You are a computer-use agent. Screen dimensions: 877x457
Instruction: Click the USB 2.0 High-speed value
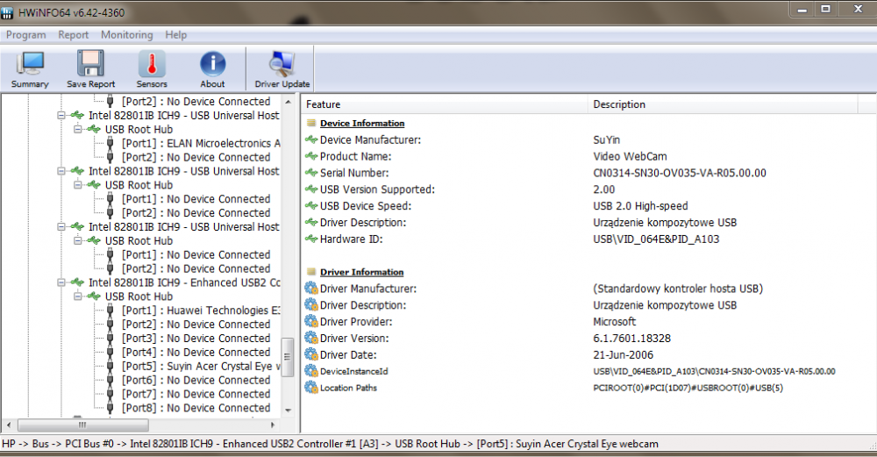tap(640, 206)
